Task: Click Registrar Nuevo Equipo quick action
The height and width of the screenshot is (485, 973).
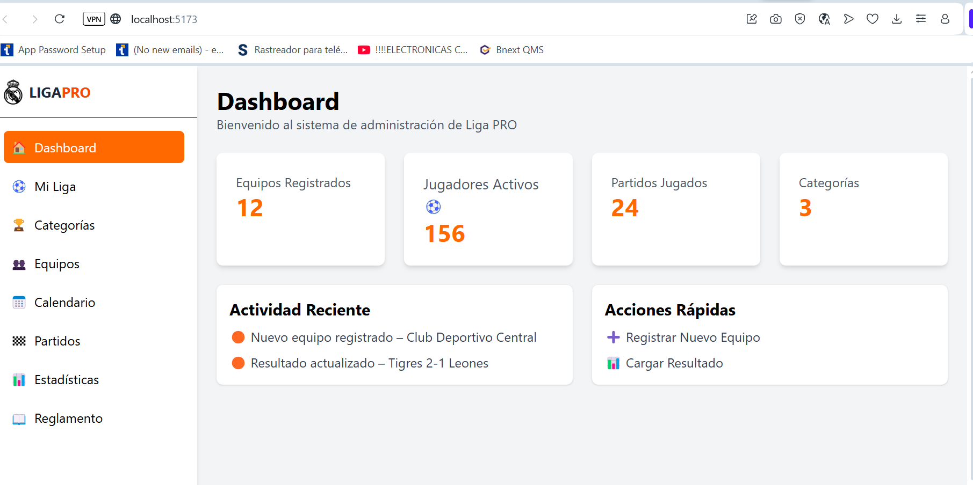Action: pyautogui.click(x=693, y=337)
